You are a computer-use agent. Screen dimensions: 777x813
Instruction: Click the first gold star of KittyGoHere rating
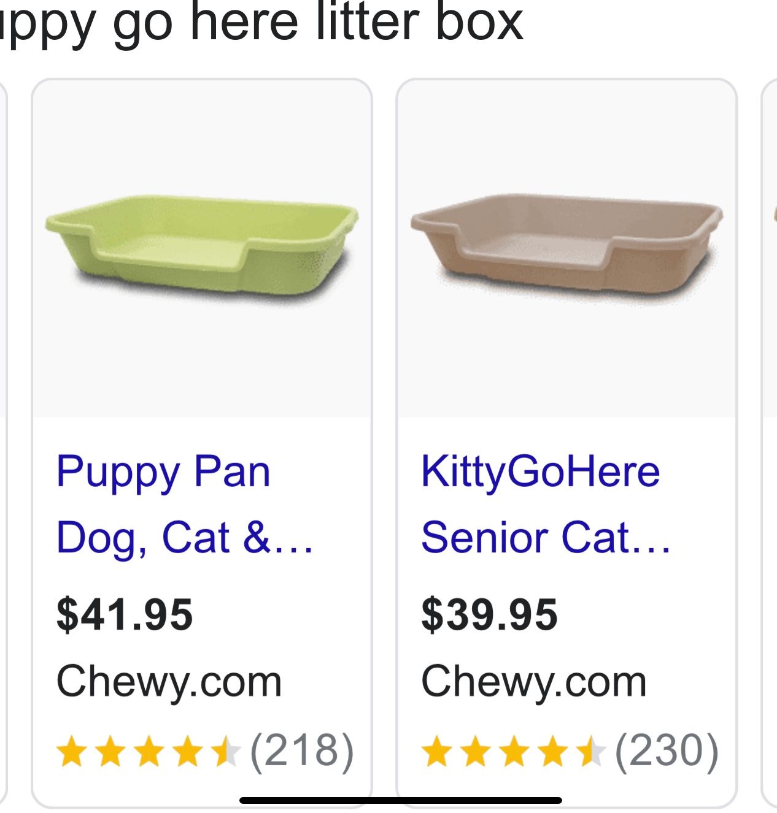(x=436, y=752)
